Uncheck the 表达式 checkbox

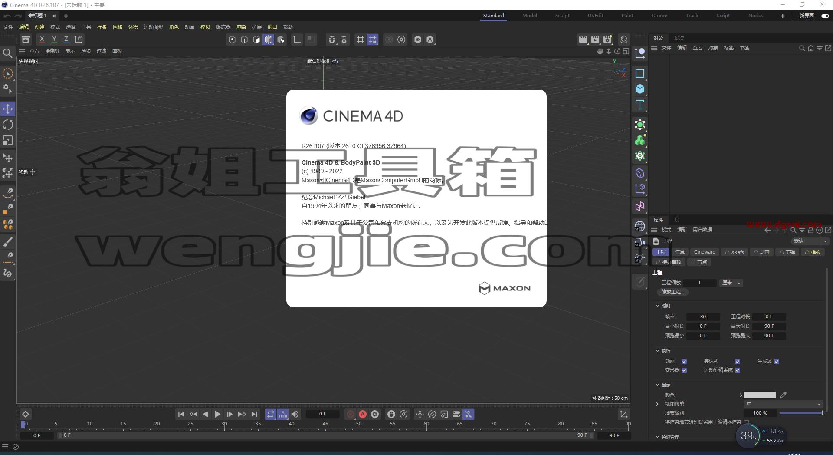coord(738,362)
